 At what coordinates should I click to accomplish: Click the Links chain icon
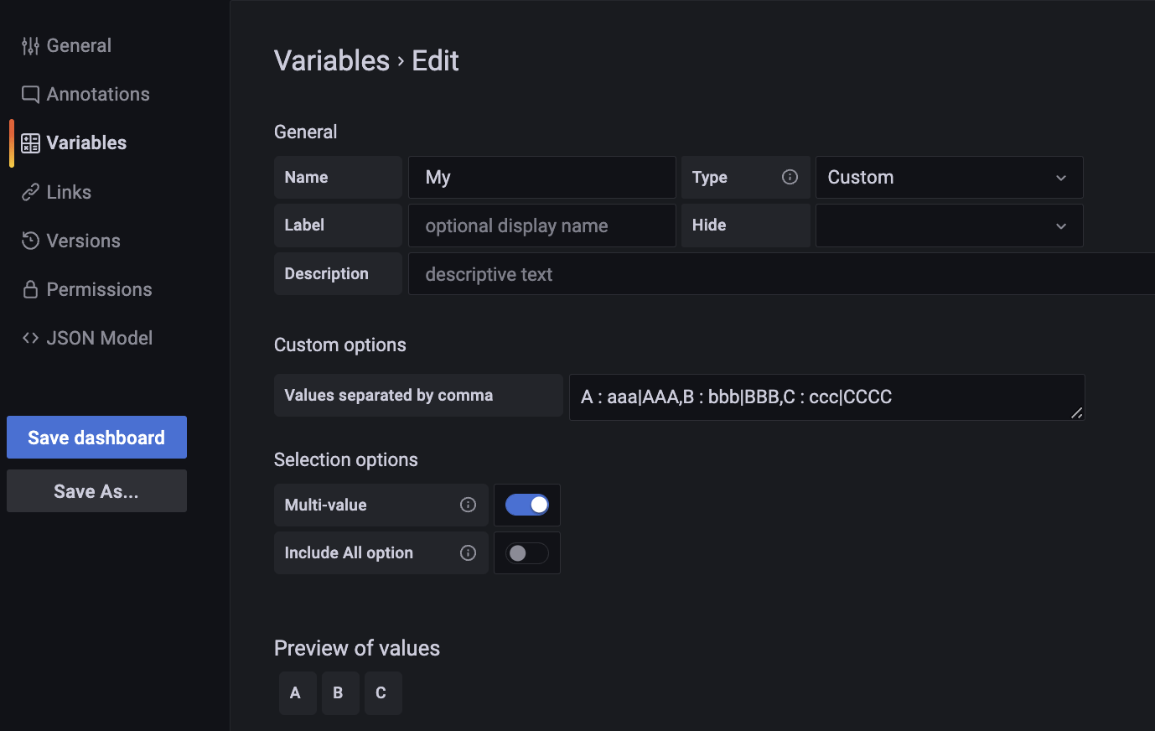[30, 193]
